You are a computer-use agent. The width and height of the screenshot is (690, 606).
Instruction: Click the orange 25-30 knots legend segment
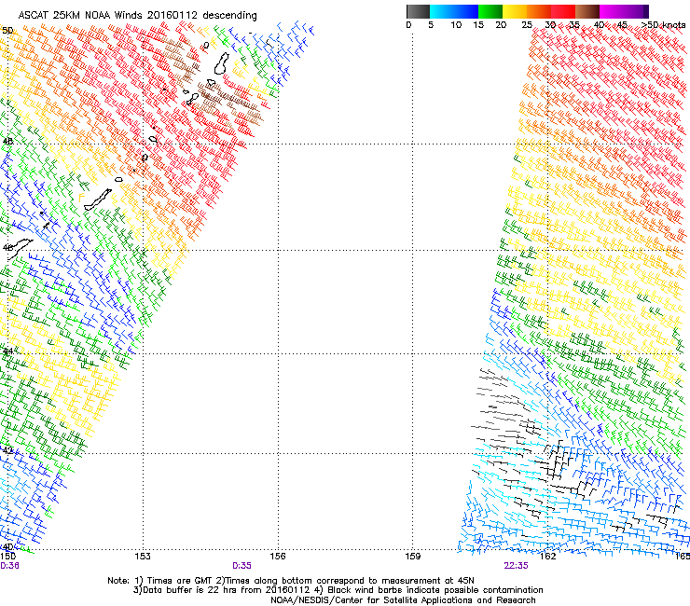pos(539,11)
